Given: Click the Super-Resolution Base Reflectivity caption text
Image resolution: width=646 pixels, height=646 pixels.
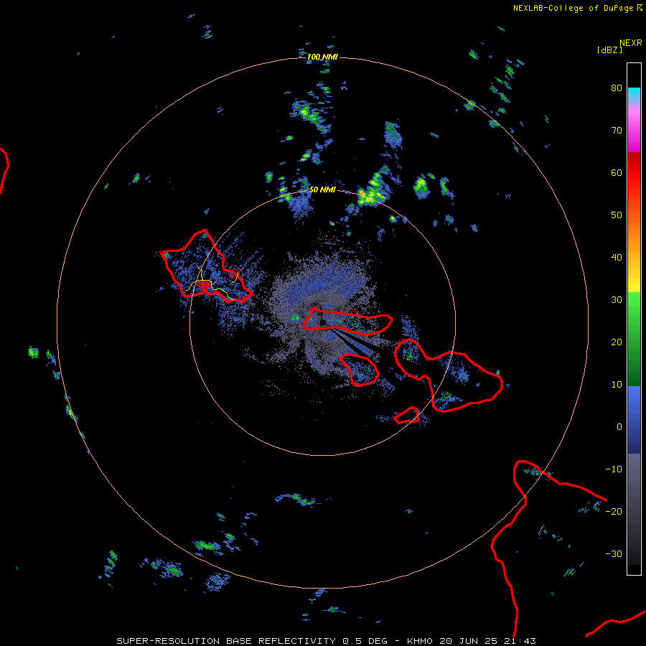Looking at the screenshot, I should coord(326,641).
